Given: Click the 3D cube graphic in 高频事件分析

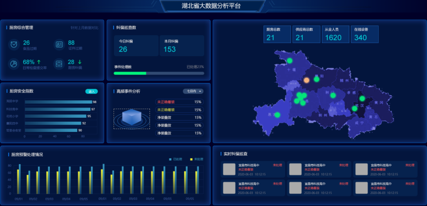Looking at the screenshot, I should pos(129,118).
